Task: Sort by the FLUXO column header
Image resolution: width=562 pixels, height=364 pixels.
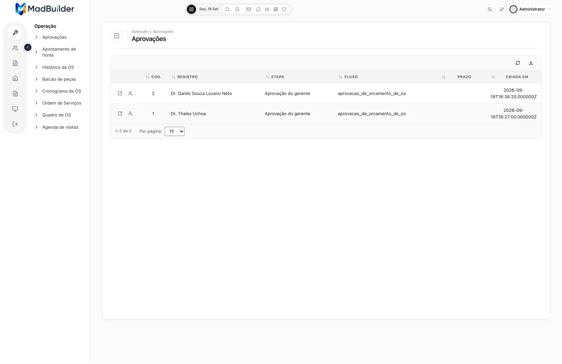Action: [348, 77]
